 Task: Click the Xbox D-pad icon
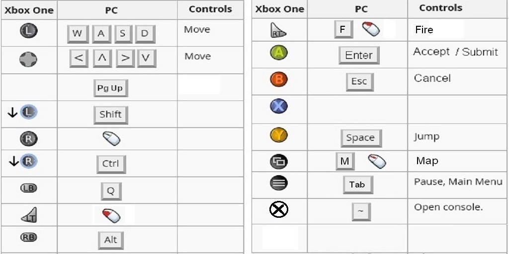pyautogui.click(x=28, y=60)
